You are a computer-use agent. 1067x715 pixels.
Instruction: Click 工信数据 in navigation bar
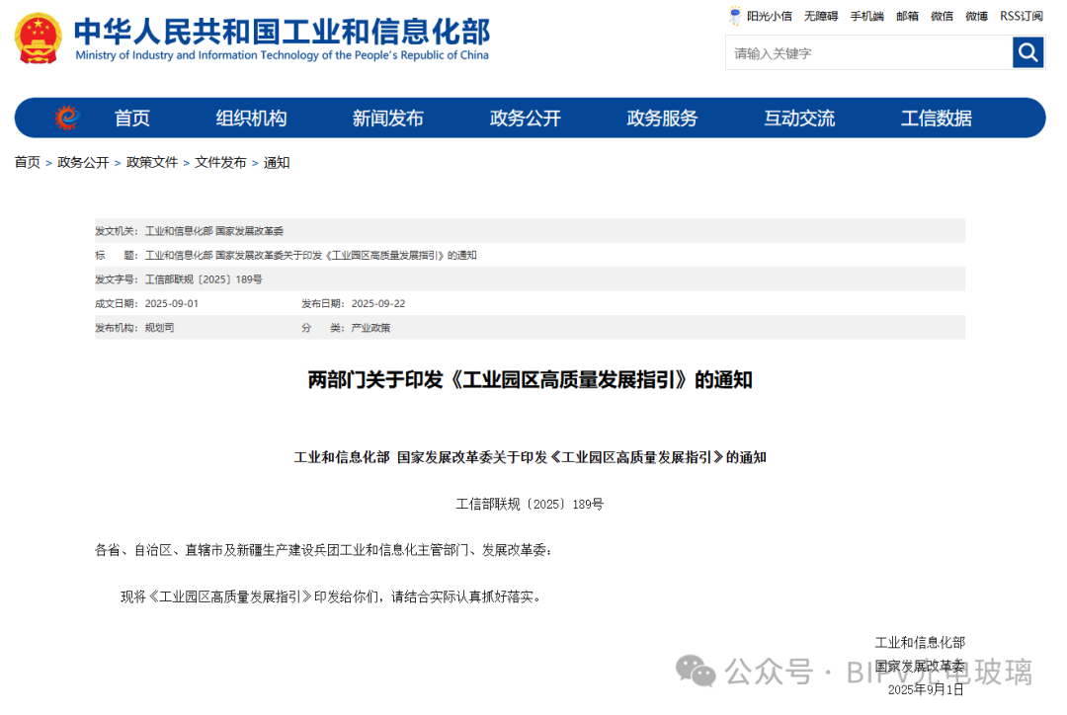936,119
